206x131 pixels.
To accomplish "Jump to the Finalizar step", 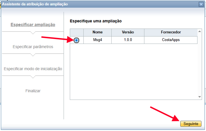I will click(33, 91).
